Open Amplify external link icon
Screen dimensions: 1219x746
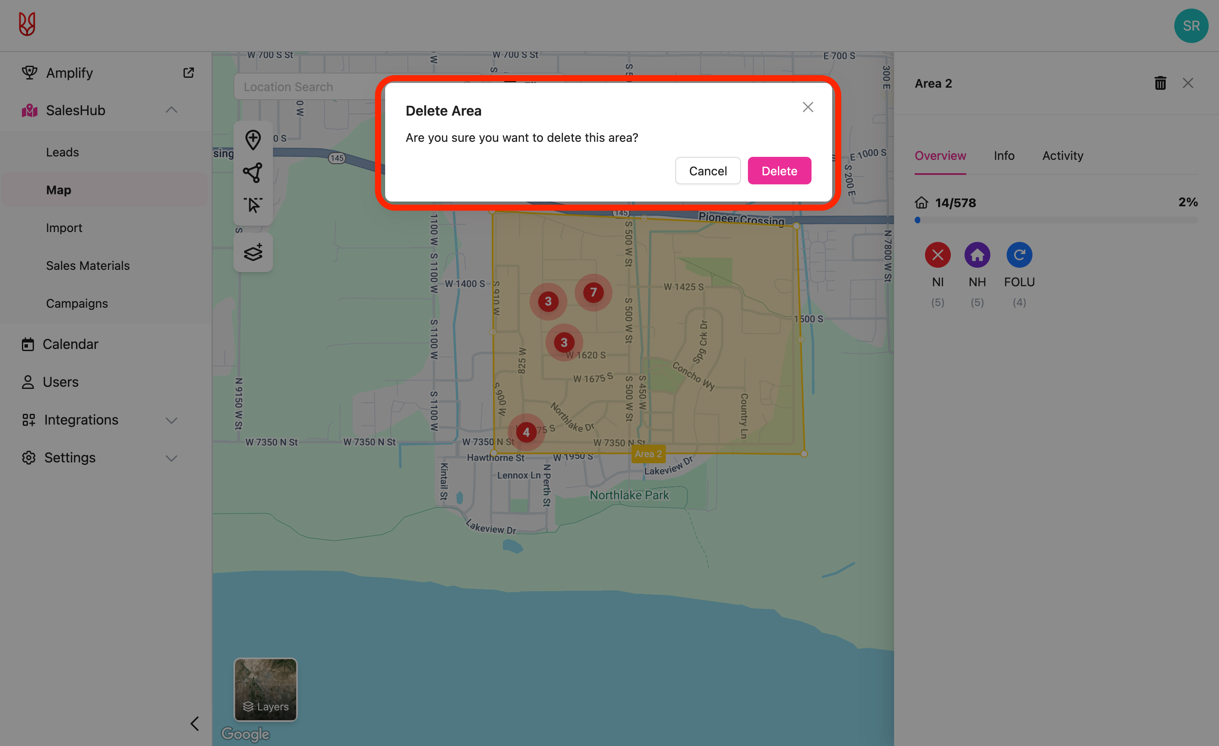point(189,73)
